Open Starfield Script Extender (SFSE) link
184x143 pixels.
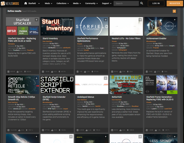coord(54,98)
